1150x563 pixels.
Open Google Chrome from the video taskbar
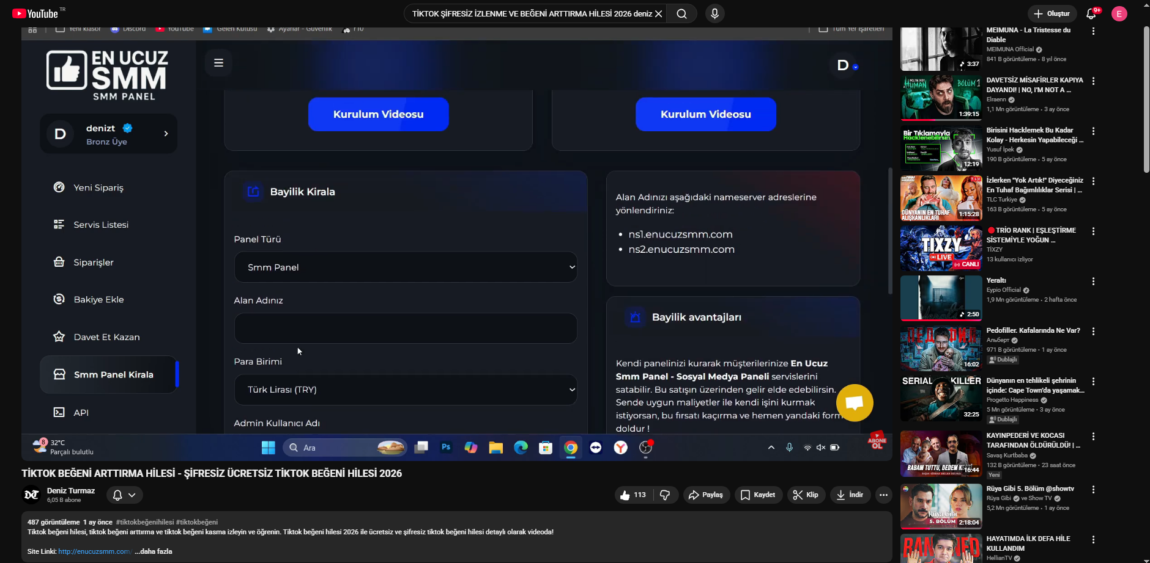pyautogui.click(x=571, y=448)
